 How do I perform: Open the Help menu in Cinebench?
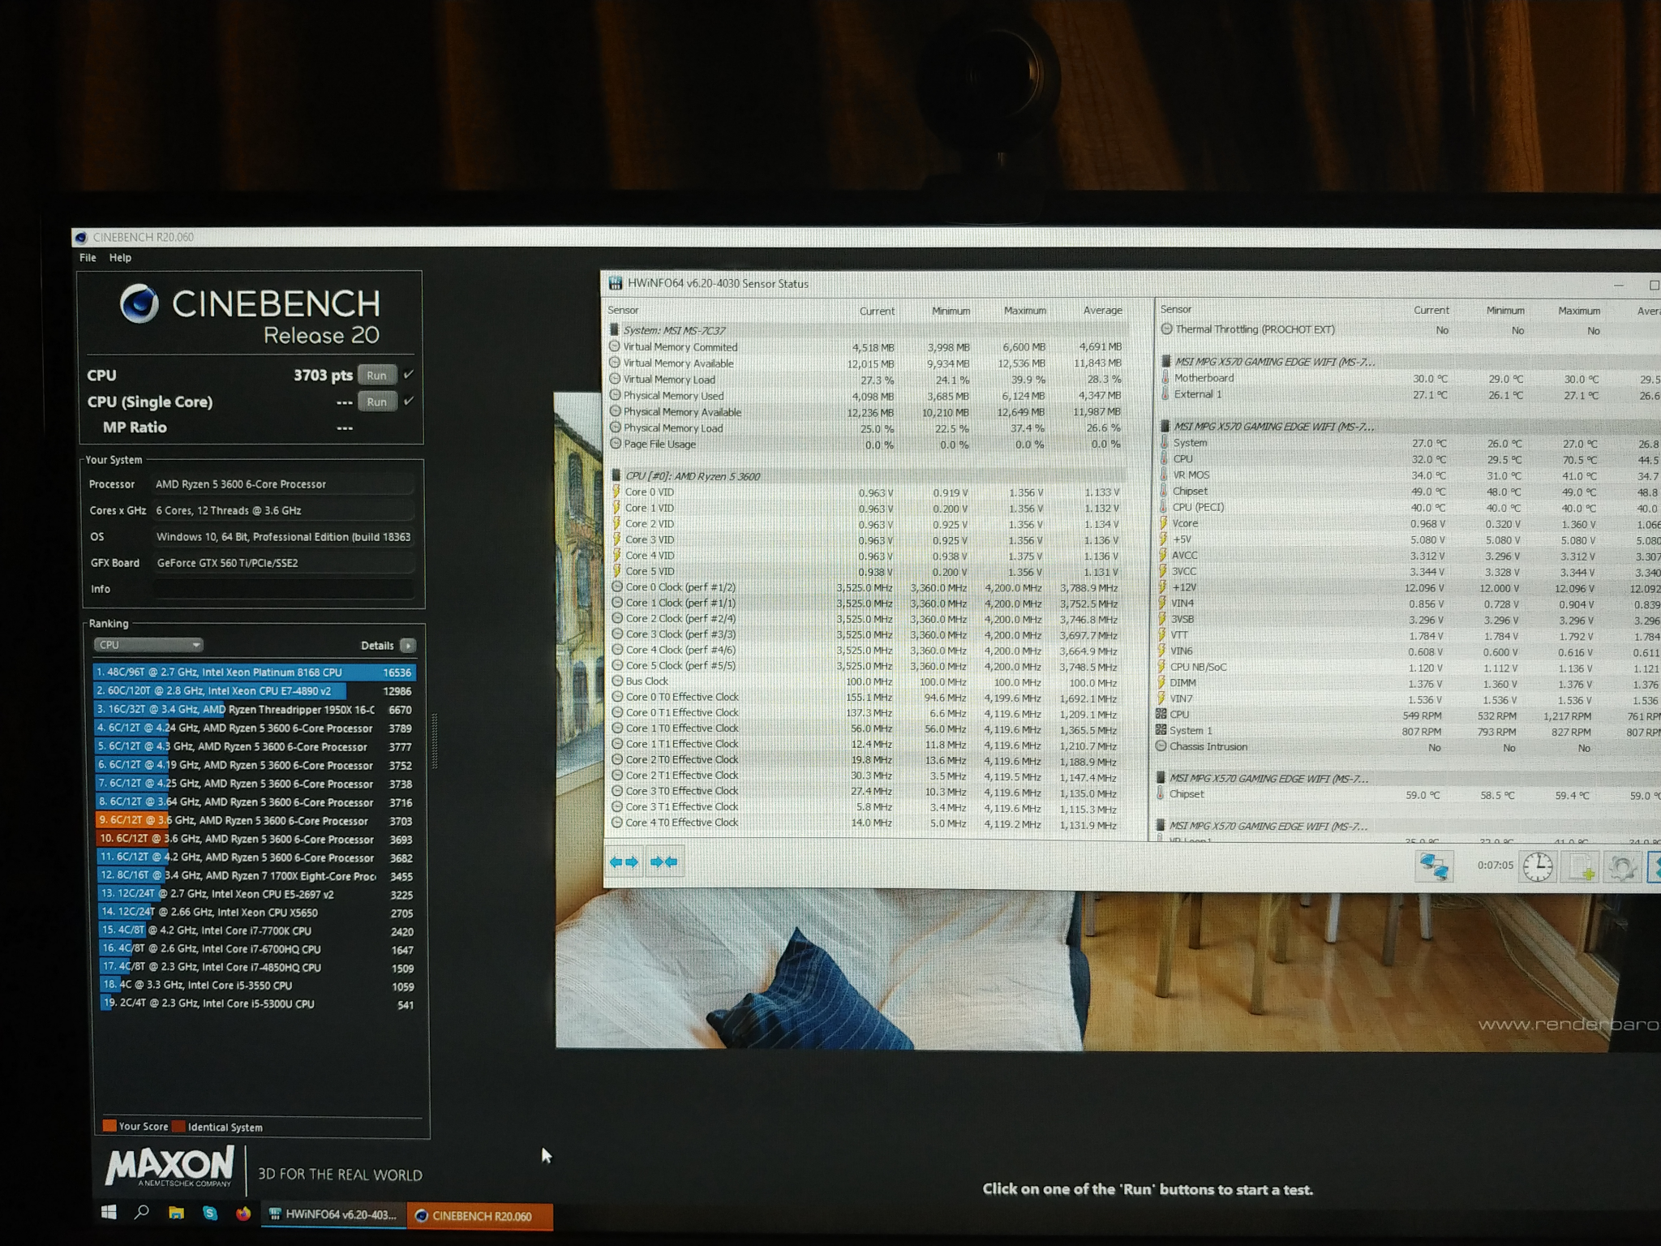[120, 257]
